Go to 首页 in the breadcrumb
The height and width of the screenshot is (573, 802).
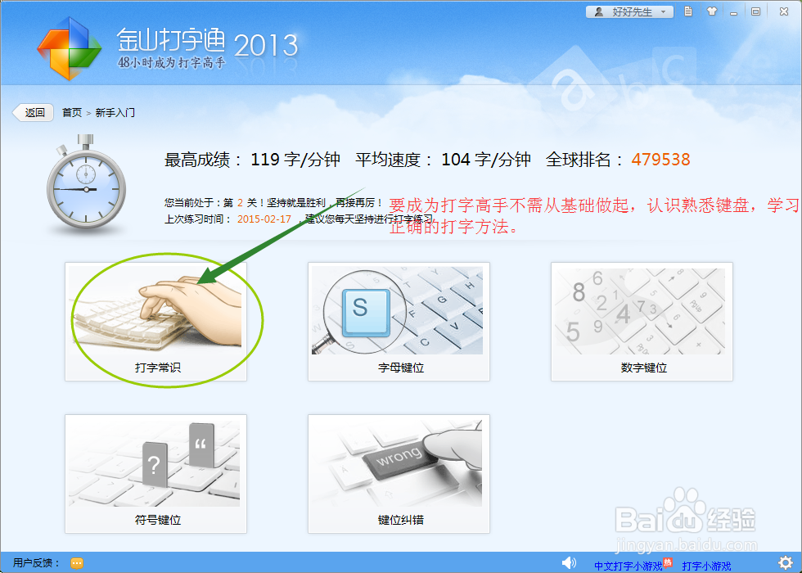(x=72, y=113)
